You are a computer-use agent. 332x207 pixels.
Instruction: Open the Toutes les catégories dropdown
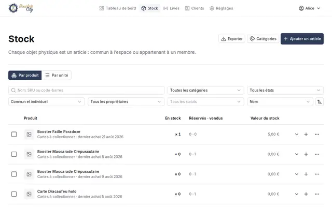tap(205, 91)
